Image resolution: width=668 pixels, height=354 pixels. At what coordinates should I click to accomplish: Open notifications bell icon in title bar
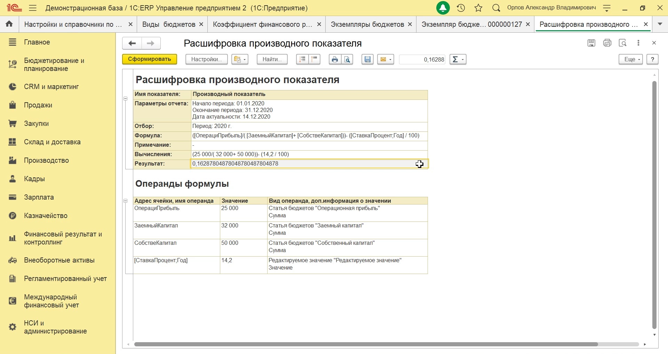click(443, 8)
